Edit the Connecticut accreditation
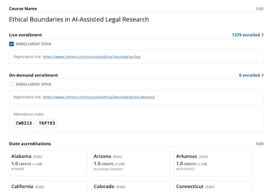Image resolution: width=275 pixels, height=192 pixels. pyautogui.click(x=210, y=187)
